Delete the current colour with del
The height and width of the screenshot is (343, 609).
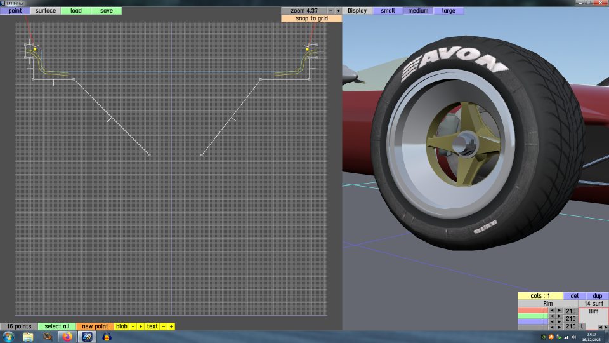click(x=575, y=295)
